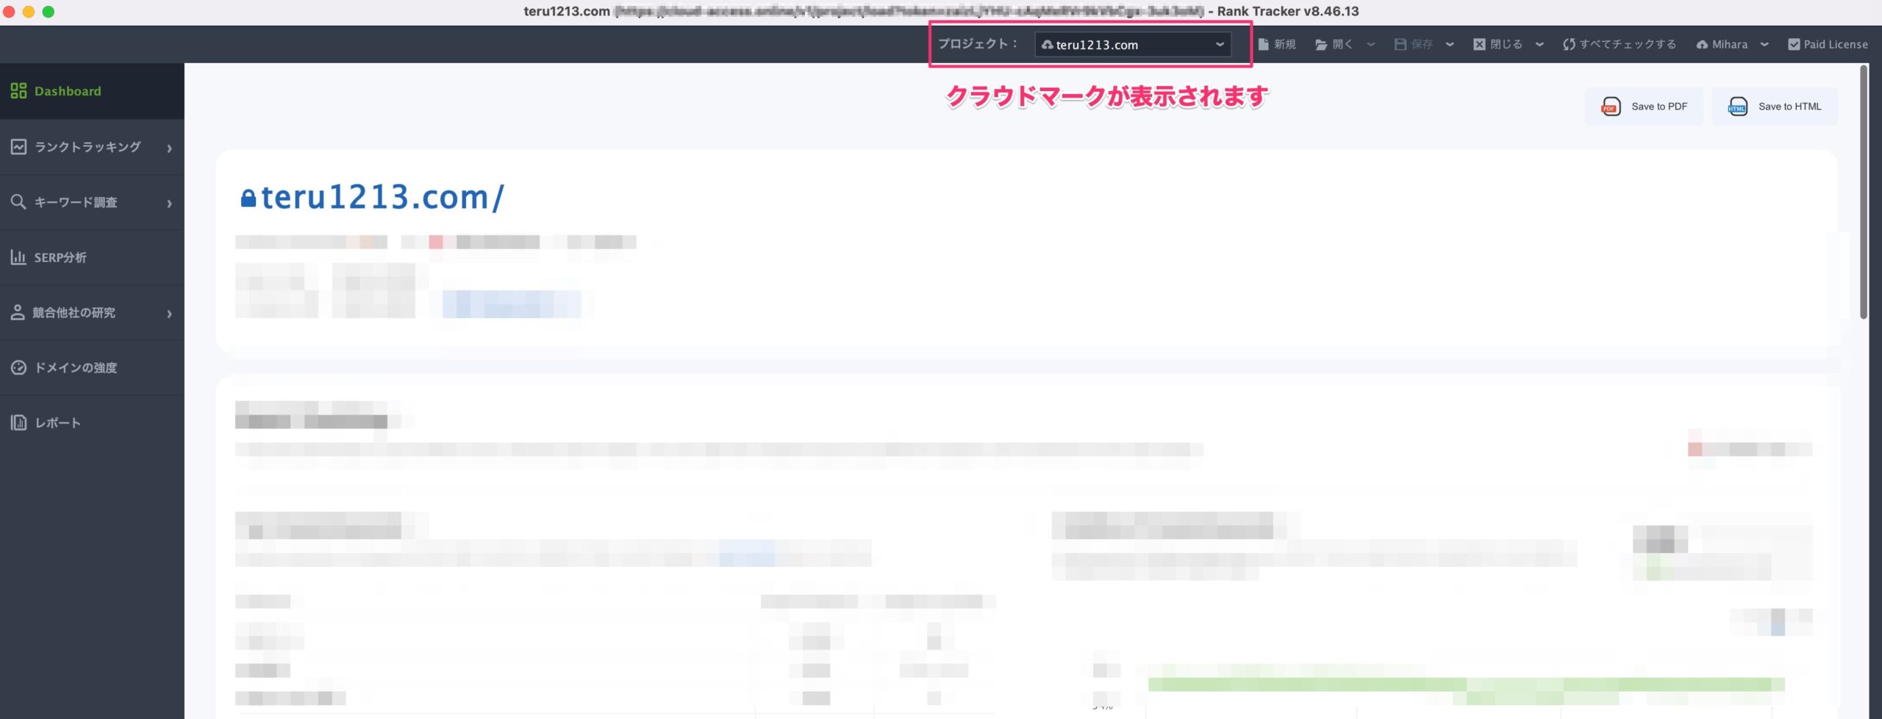1882x719 pixels.
Task: Expand 競合他社の研究 submenu arrow
Action: 170,314
